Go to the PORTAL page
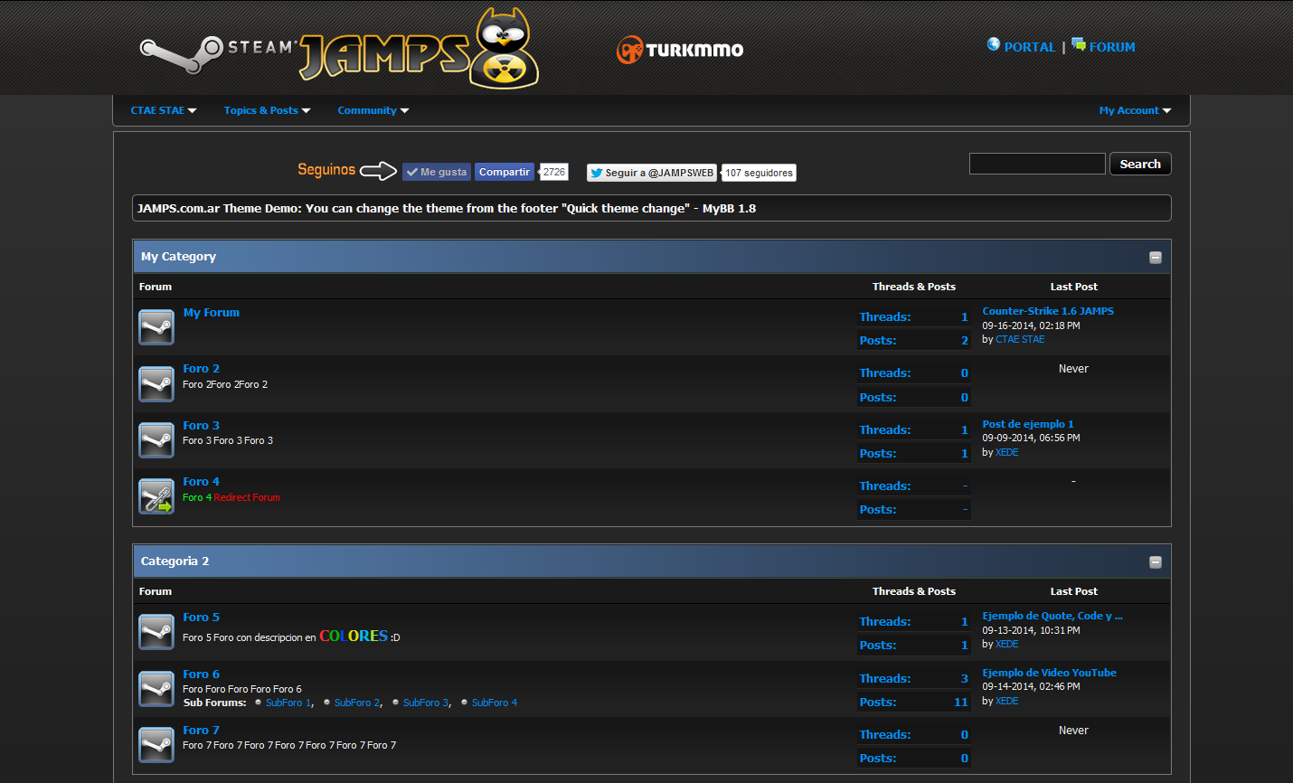 [1029, 47]
